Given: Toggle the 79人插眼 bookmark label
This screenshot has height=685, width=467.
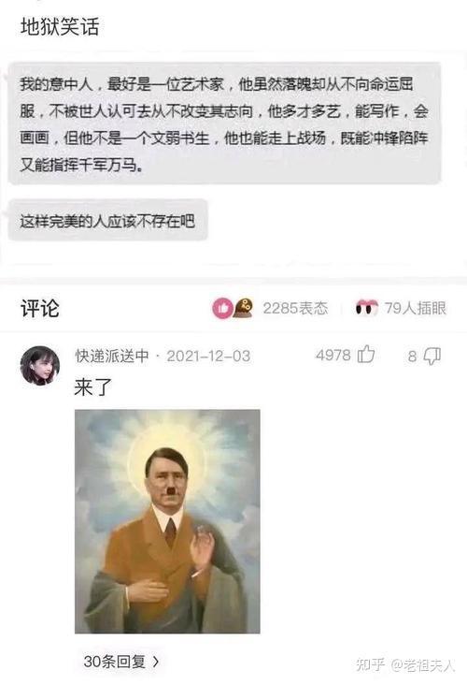Looking at the screenshot, I should coord(415,308).
